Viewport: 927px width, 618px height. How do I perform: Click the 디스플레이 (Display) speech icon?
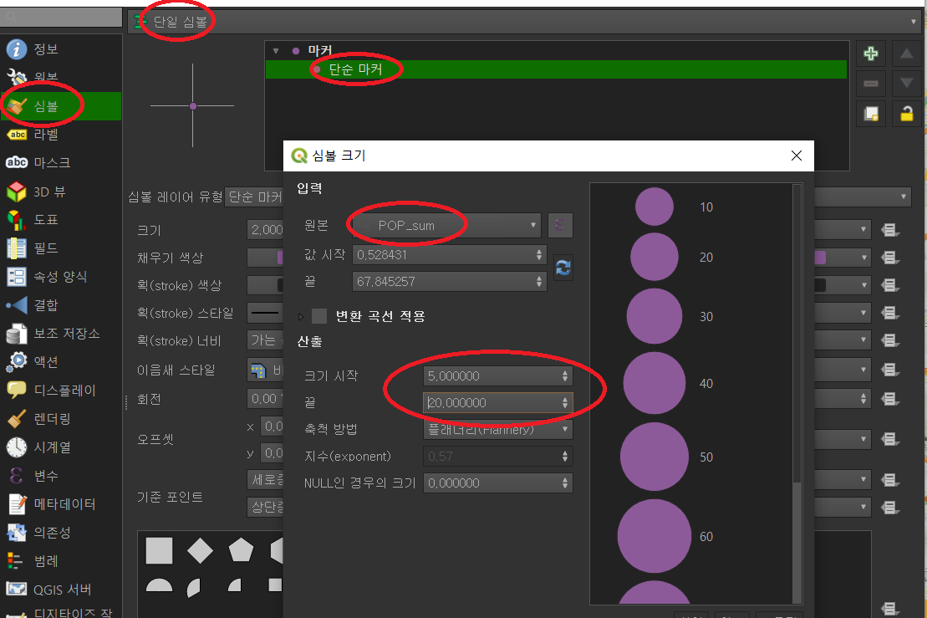tap(17, 391)
